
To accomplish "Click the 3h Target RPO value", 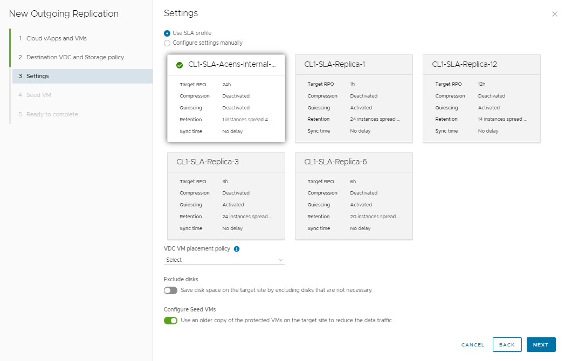I will pyautogui.click(x=225, y=182).
